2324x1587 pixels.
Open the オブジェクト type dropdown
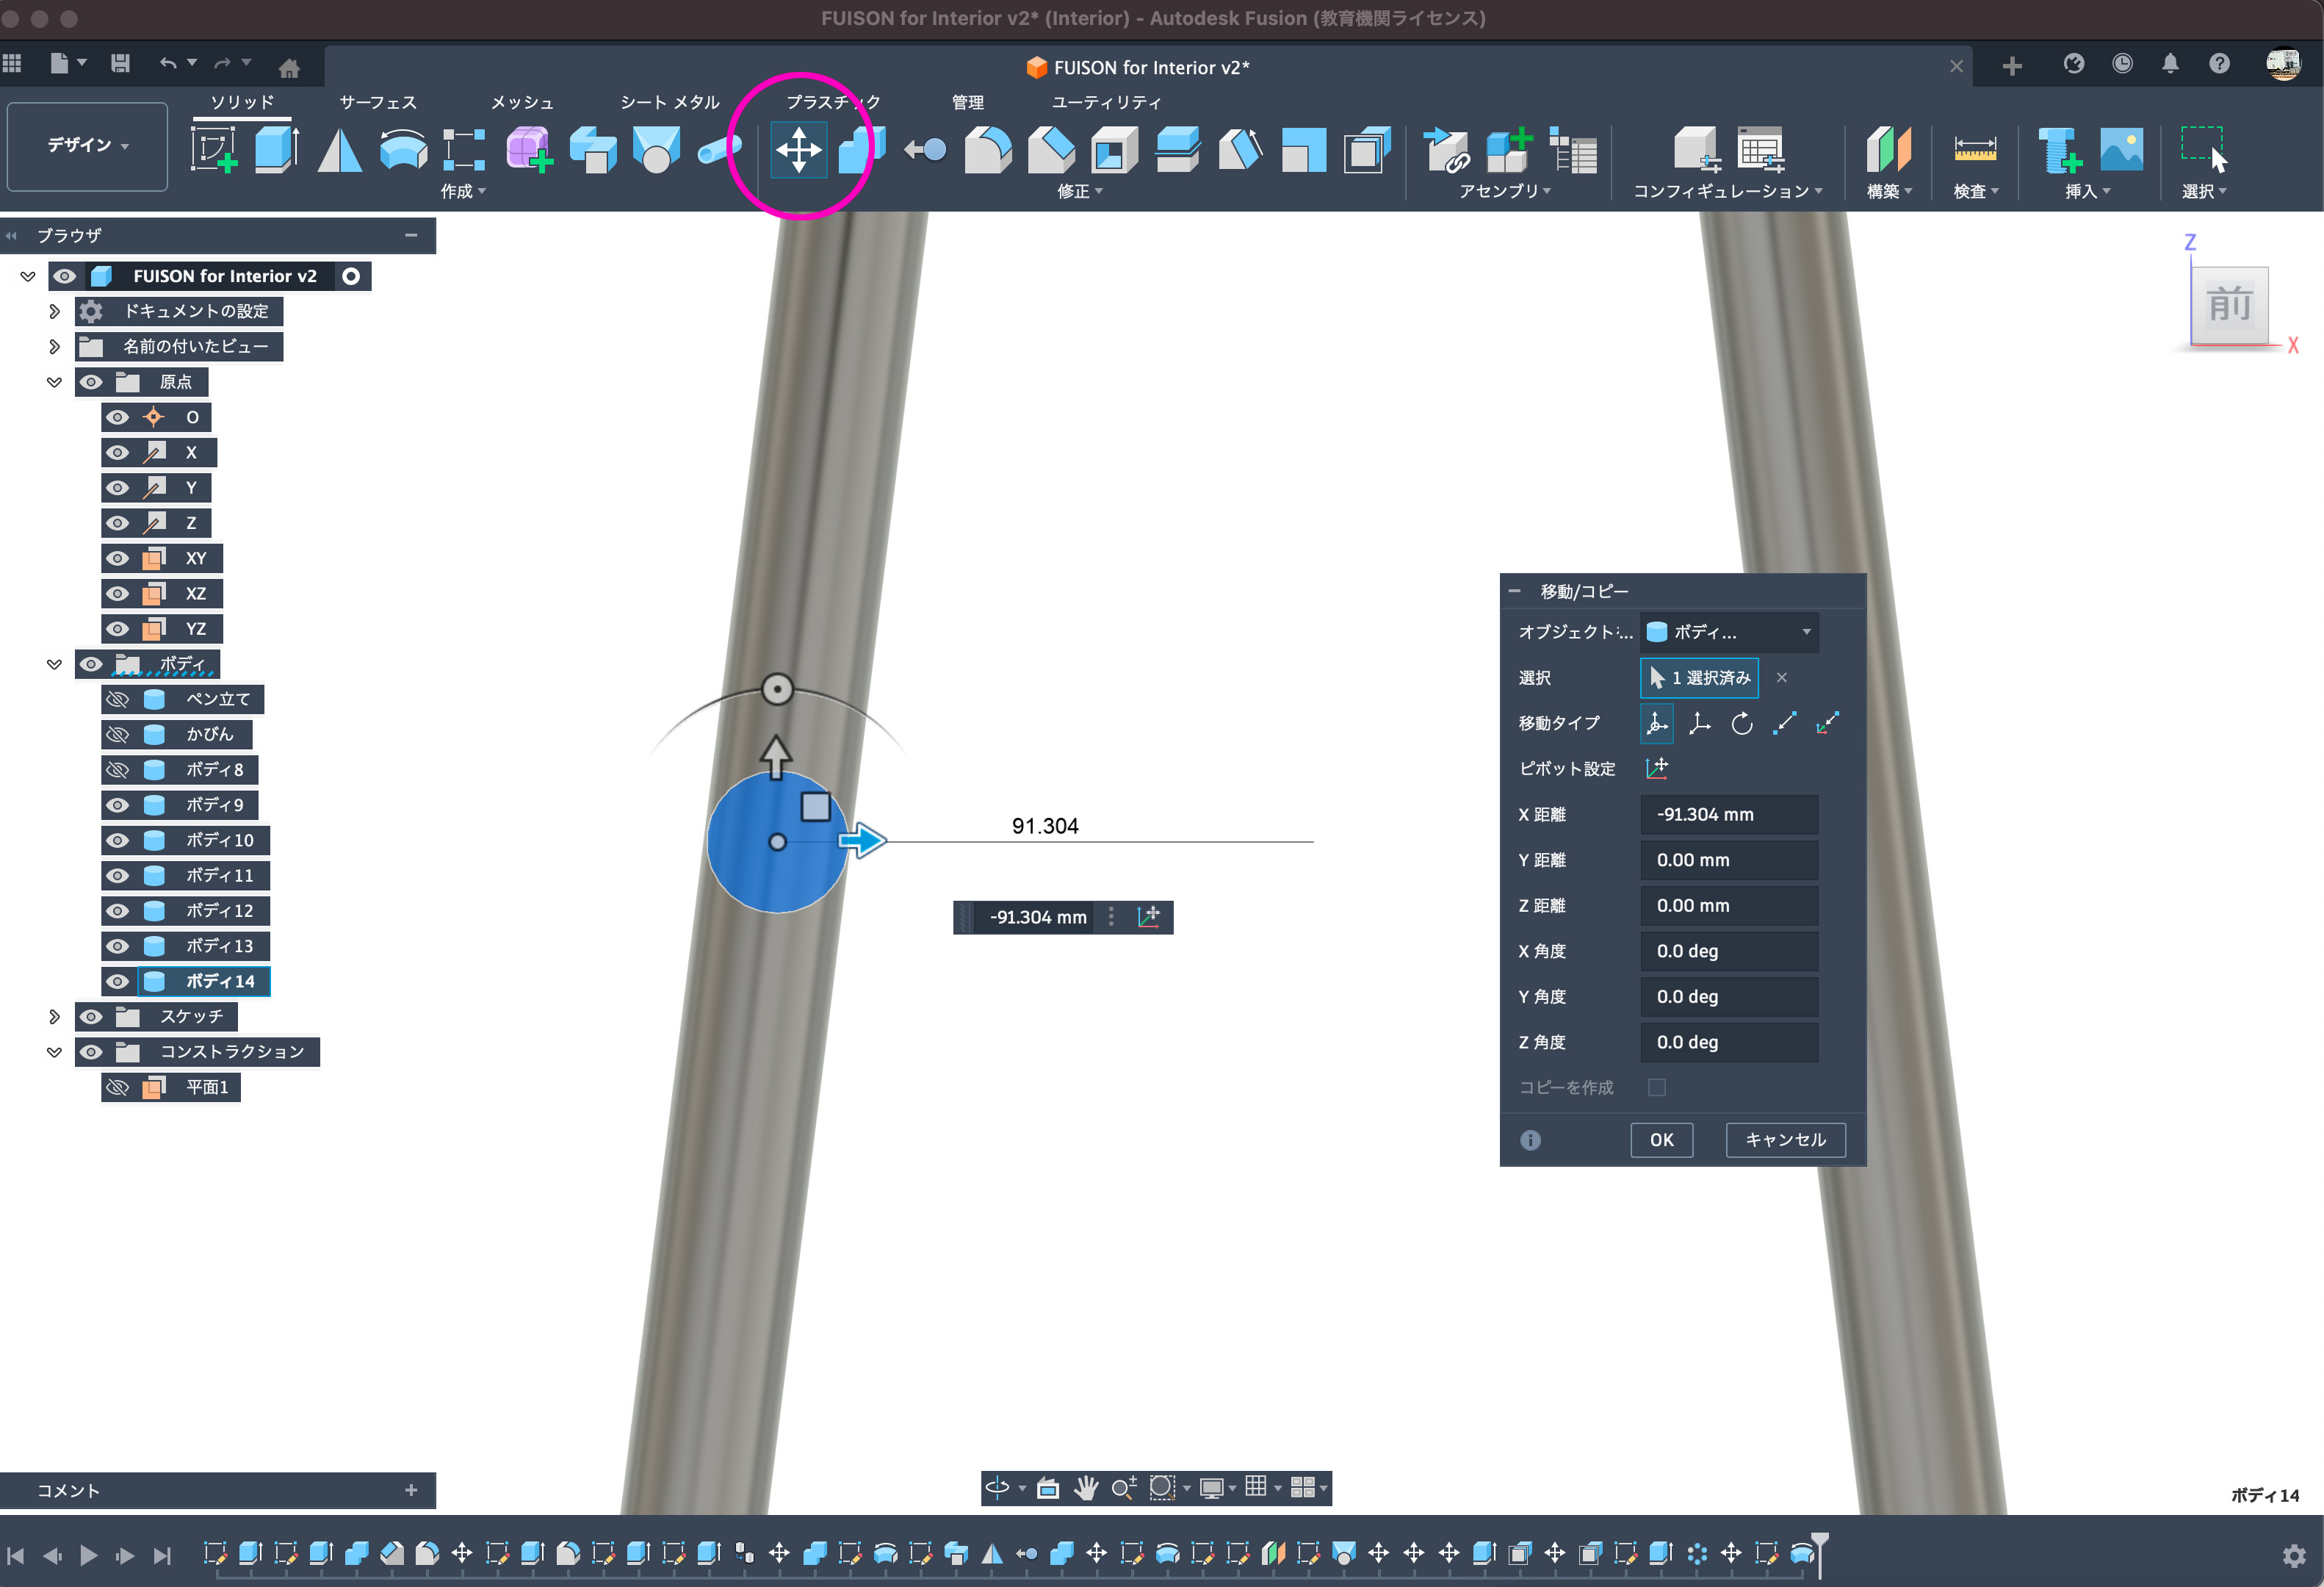coord(1729,632)
